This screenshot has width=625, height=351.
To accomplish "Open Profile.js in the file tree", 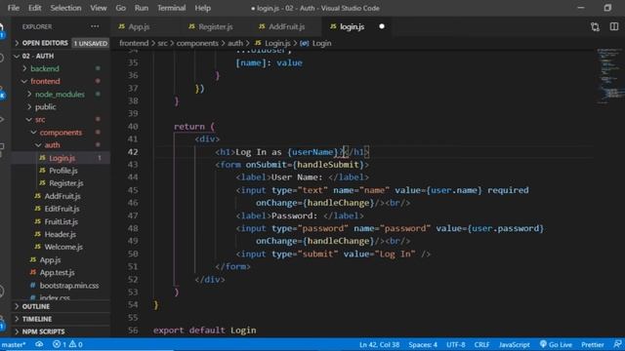I will (x=62, y=171).
